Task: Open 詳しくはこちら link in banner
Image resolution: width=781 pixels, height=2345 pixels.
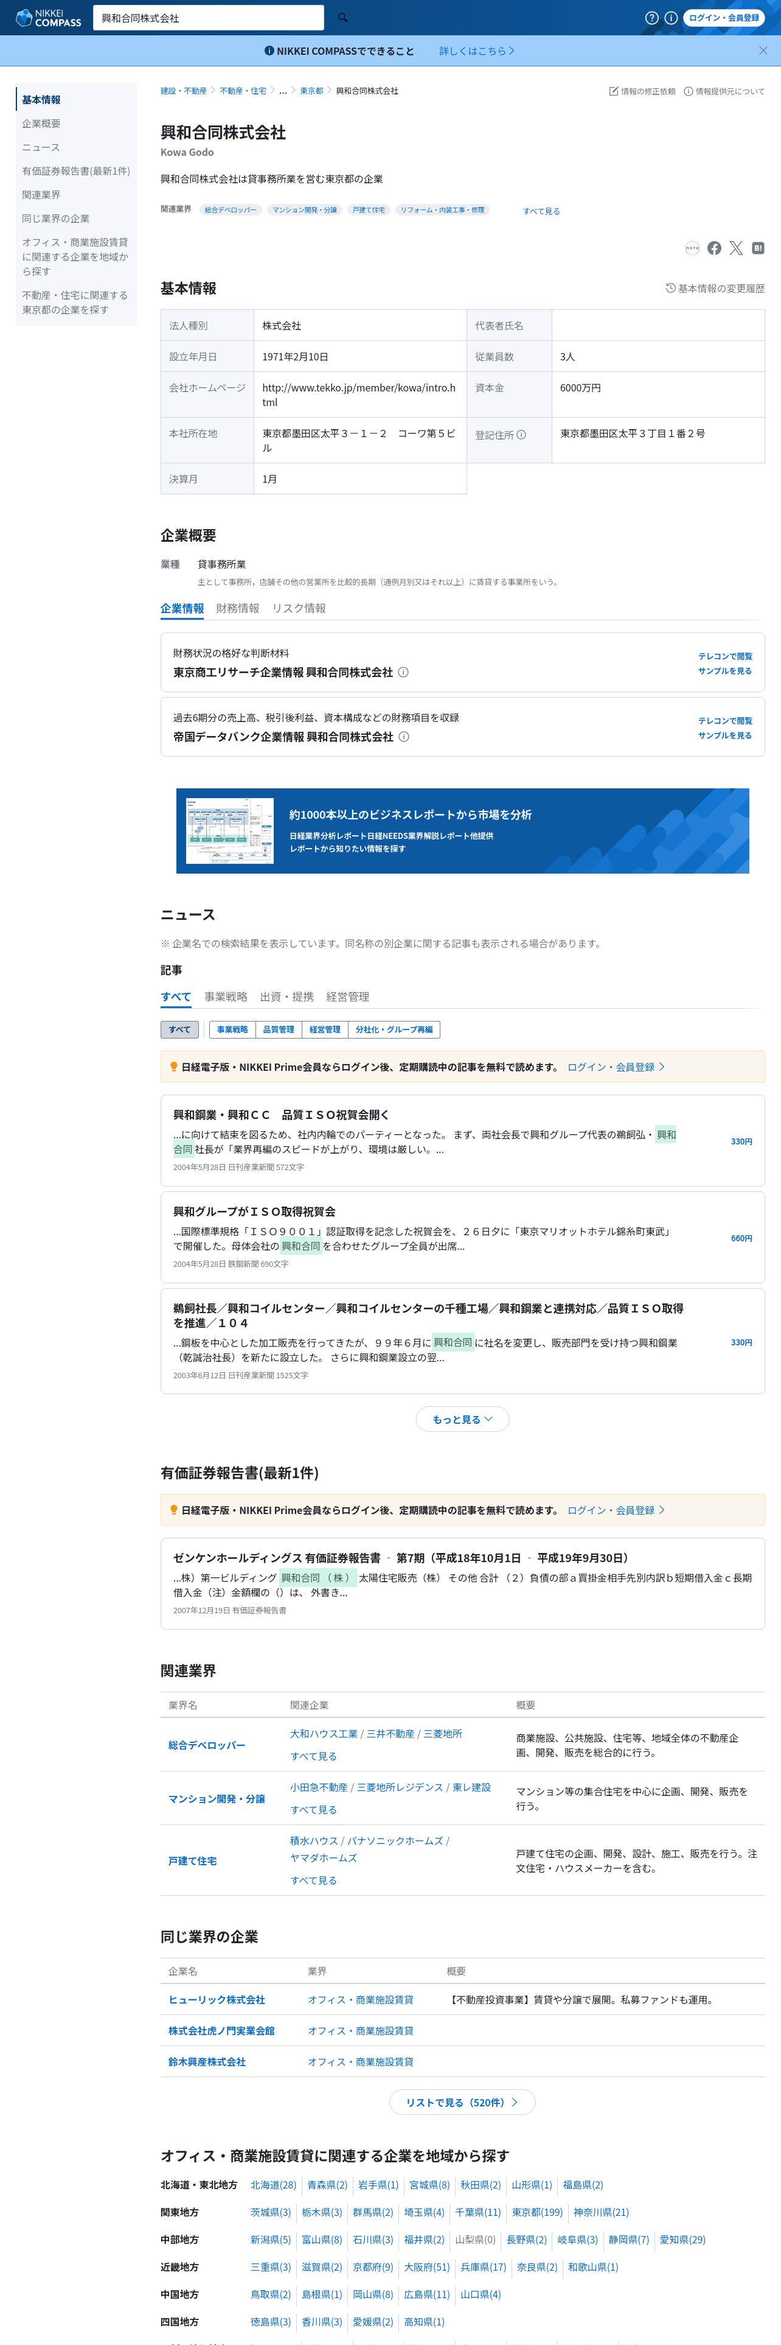Action: coord(476,51)
